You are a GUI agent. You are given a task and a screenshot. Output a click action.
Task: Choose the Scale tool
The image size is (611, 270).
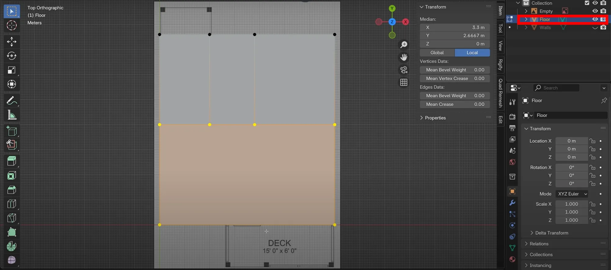[12, 70]
